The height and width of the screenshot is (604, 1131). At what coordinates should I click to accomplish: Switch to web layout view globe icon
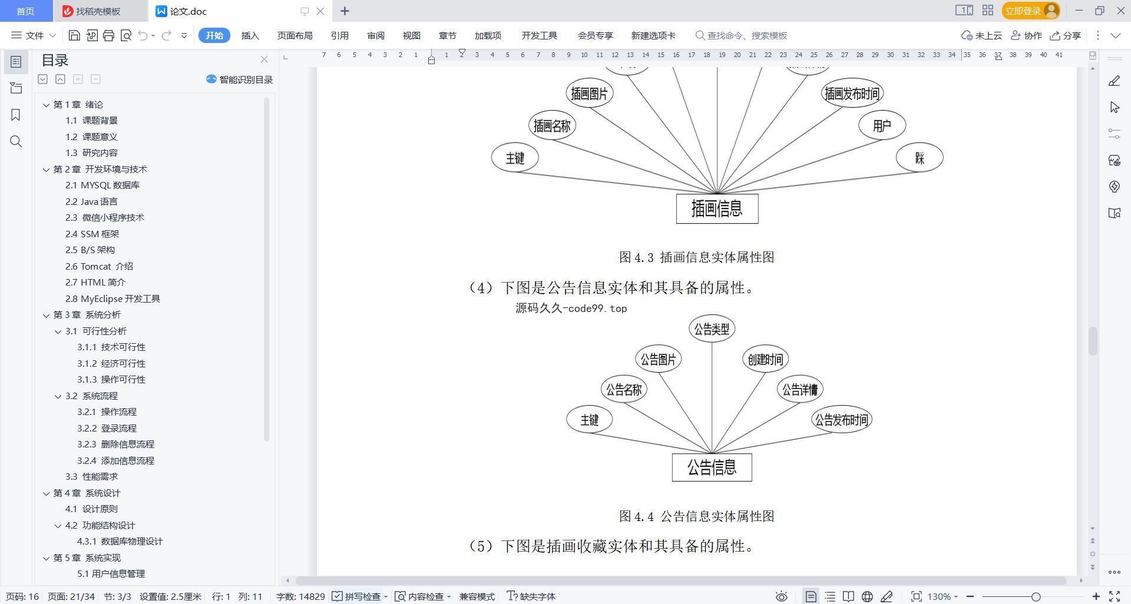pos(867,596)
